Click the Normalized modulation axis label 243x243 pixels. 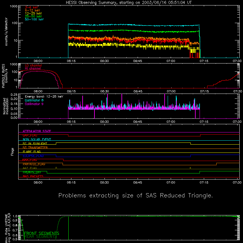tap(5, 106)
